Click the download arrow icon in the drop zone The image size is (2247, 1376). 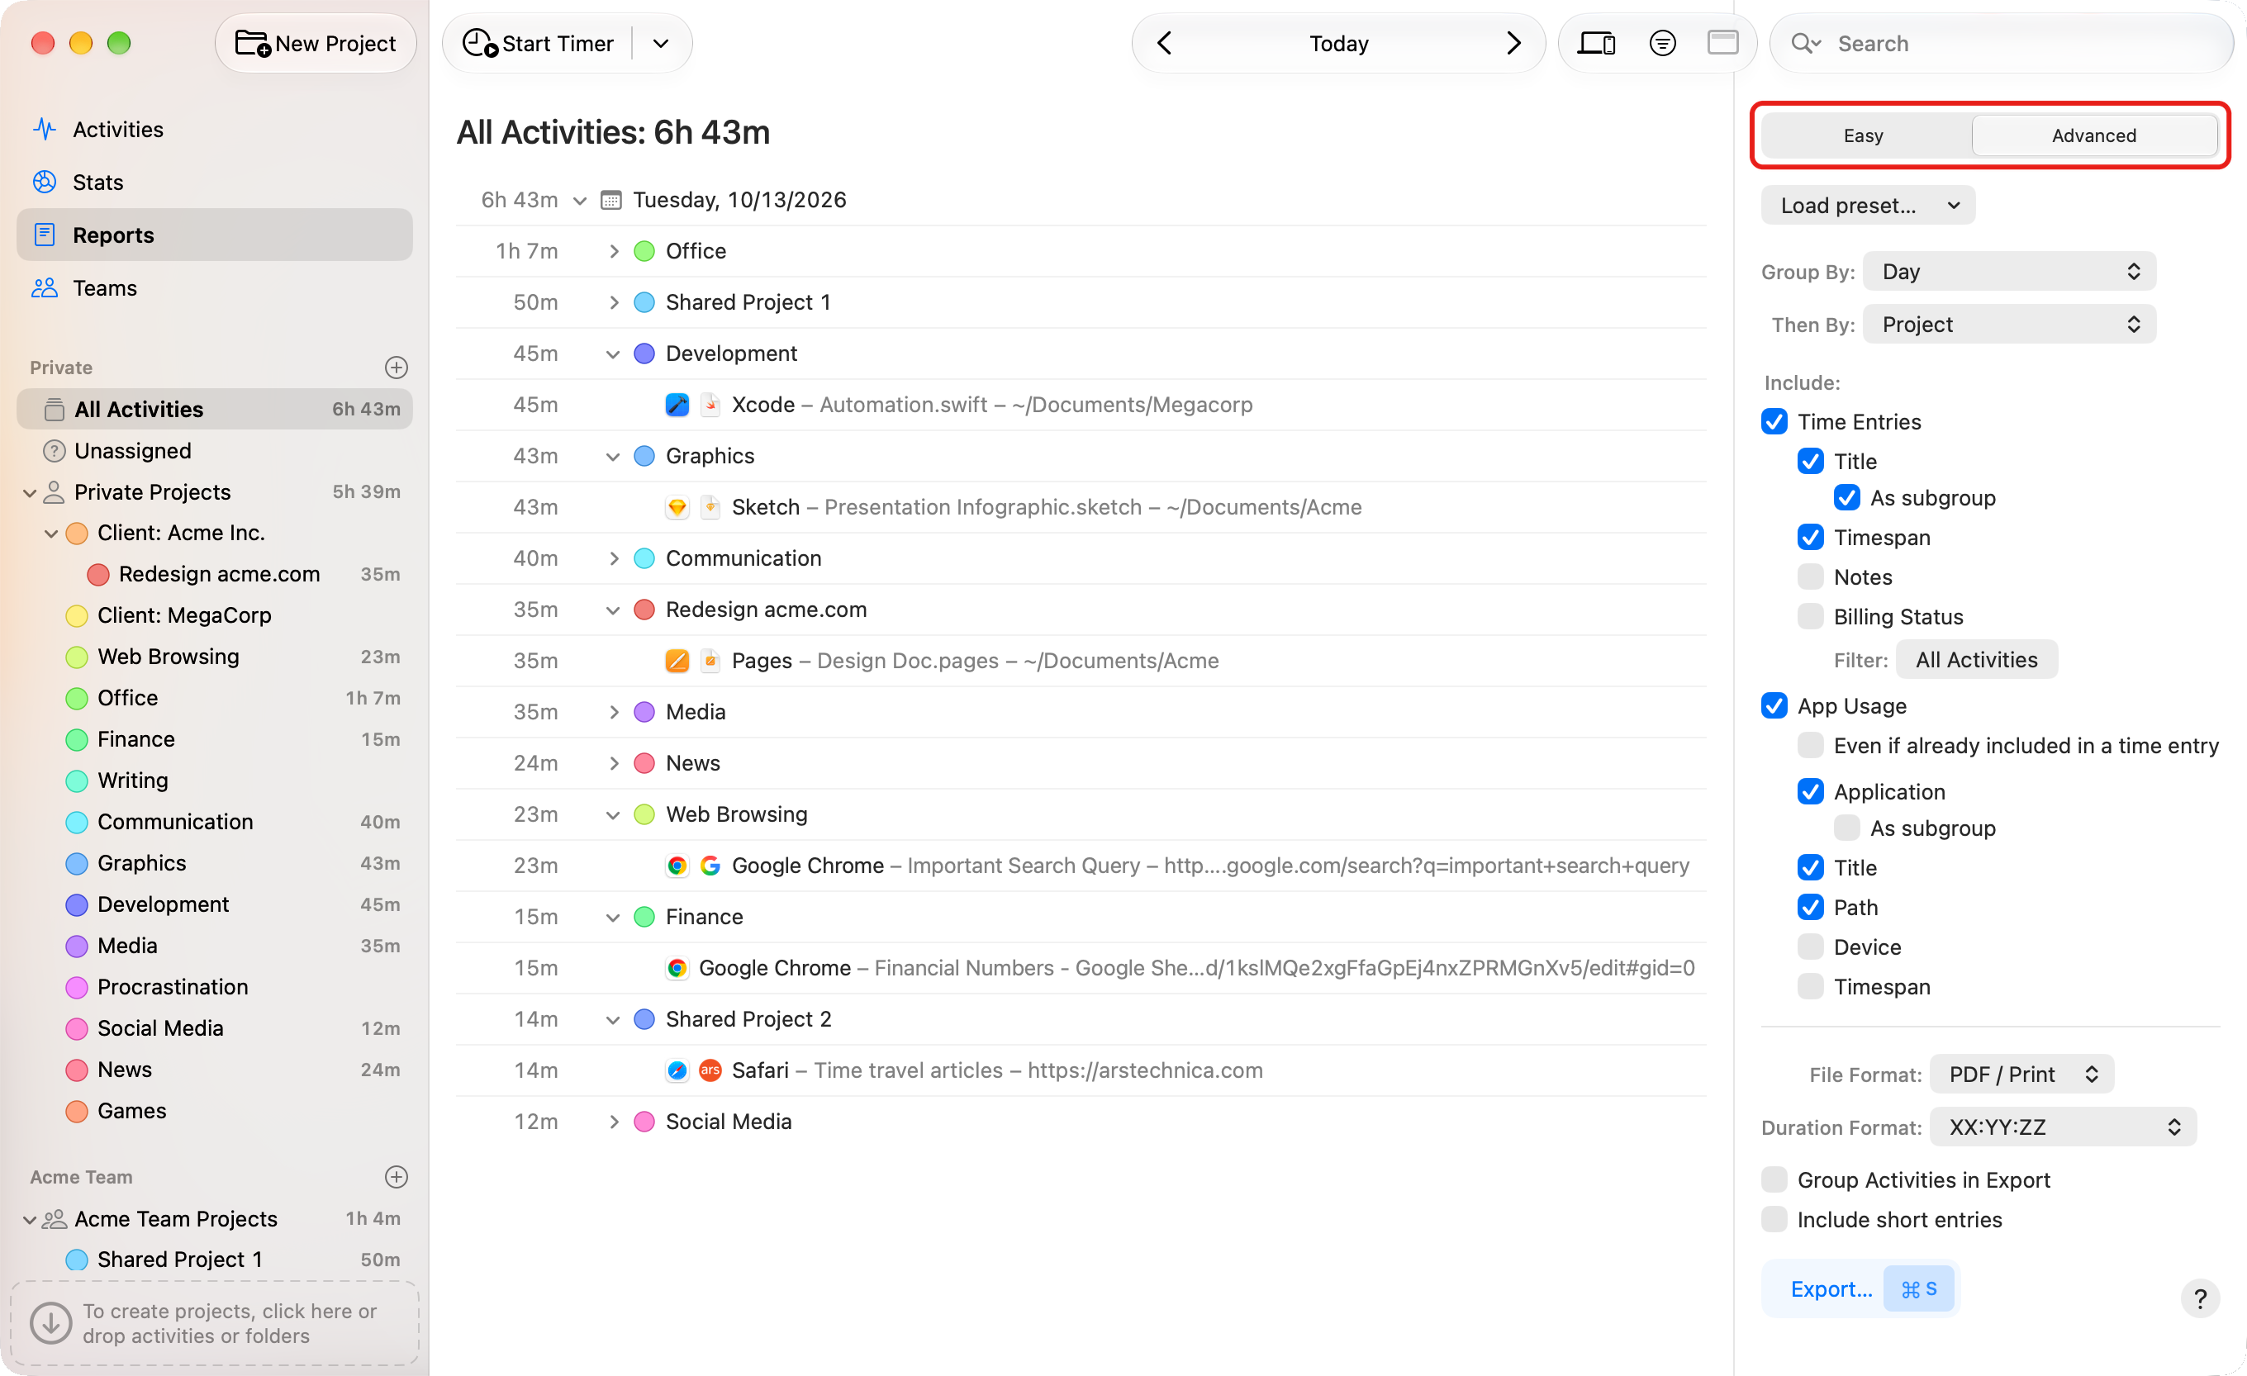(51, 1322)
